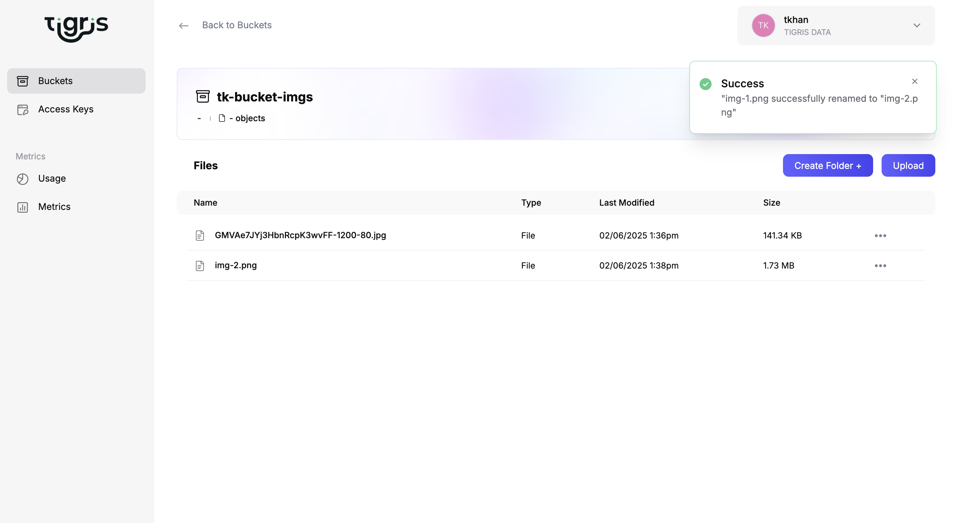Click the Upload button
The image size is (953, 523).
click(908, 165)
